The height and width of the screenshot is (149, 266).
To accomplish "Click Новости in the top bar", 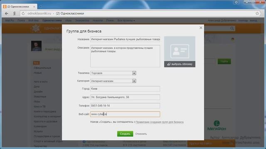I will (x=98, y=20).
